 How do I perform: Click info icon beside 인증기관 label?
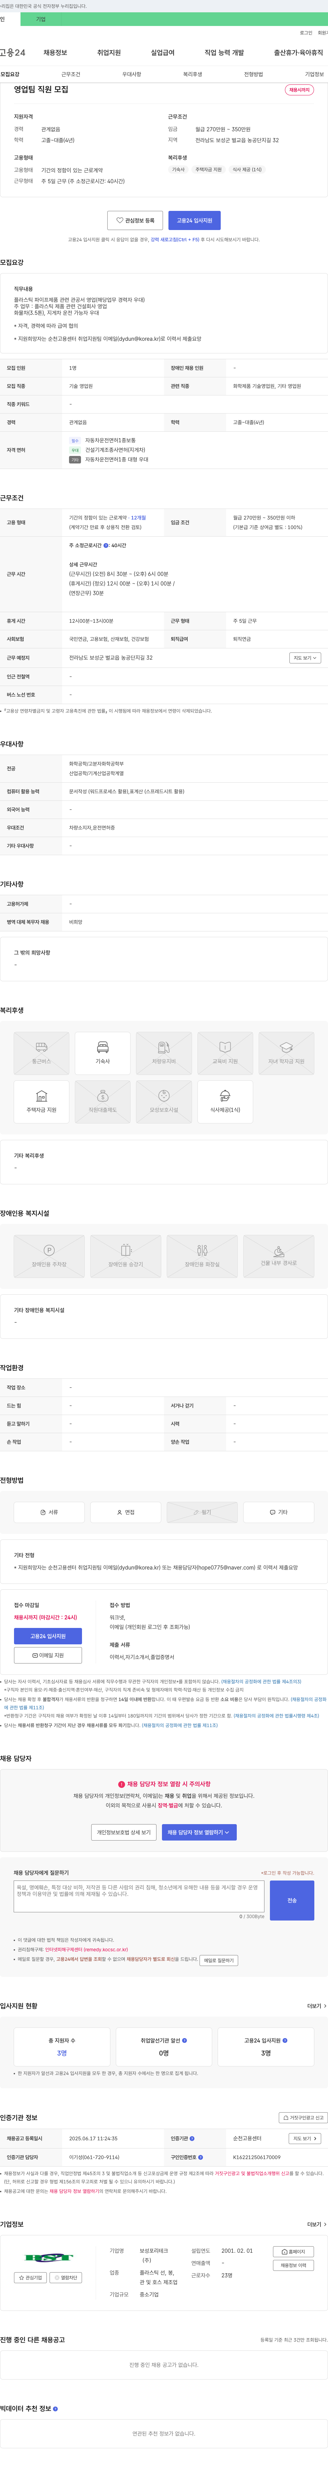(x=192, y=2138)
